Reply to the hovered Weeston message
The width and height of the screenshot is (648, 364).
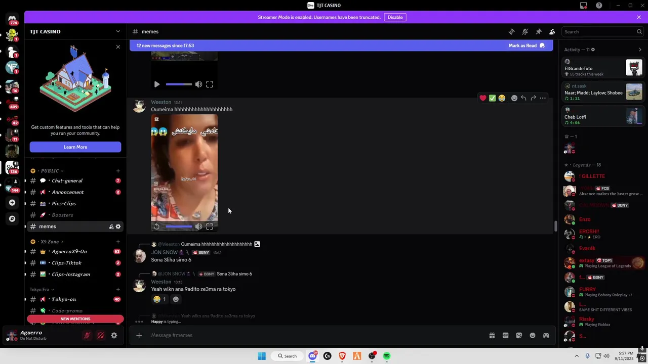pyautogui.click(x=523, y=98)
